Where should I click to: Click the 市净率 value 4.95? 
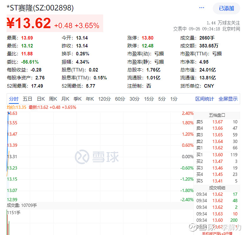pos(204,62)
